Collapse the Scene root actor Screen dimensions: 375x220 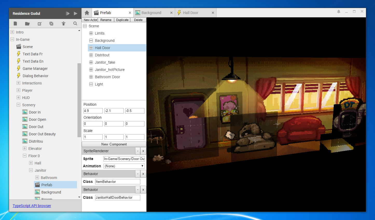[85, 26]
